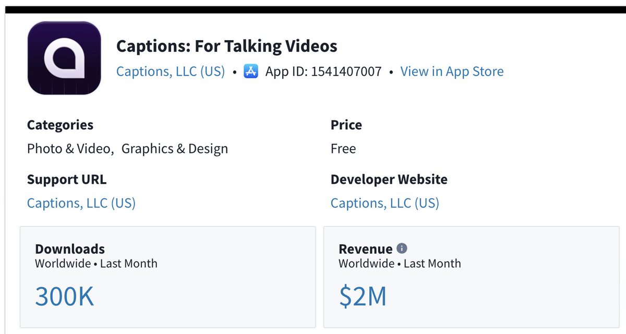The width and height of the screenshot is (626, 334).
Task: Click the Revenue card heading
Action: click(x=365, y=249)
